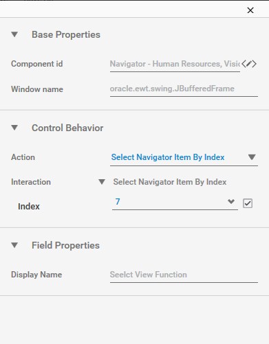Image resolution: width=269 pixels, height=344 pixels.
Task: Open the Component id code editor icon
Action: click(249, 64)
